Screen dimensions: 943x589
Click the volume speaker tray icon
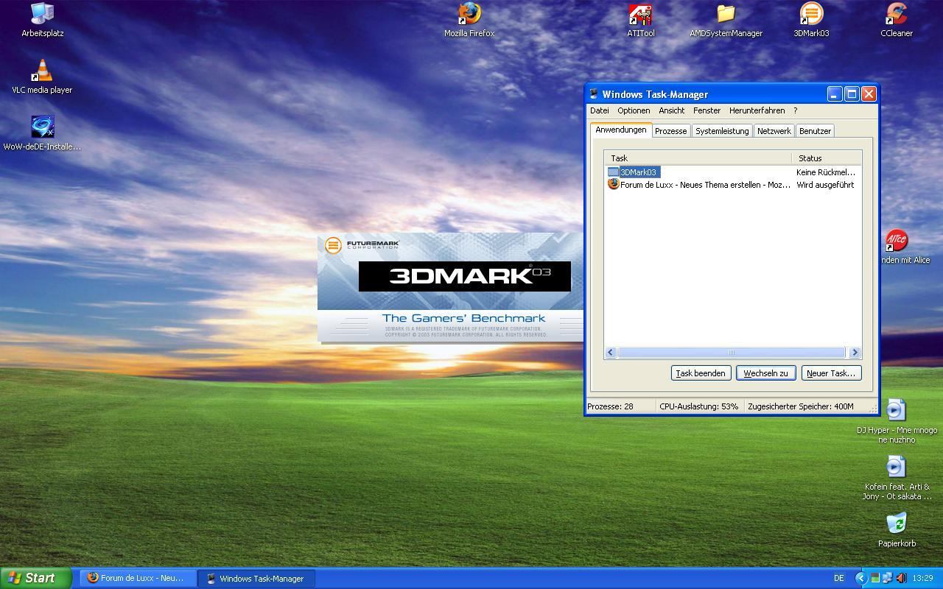[x=900, y=578]
